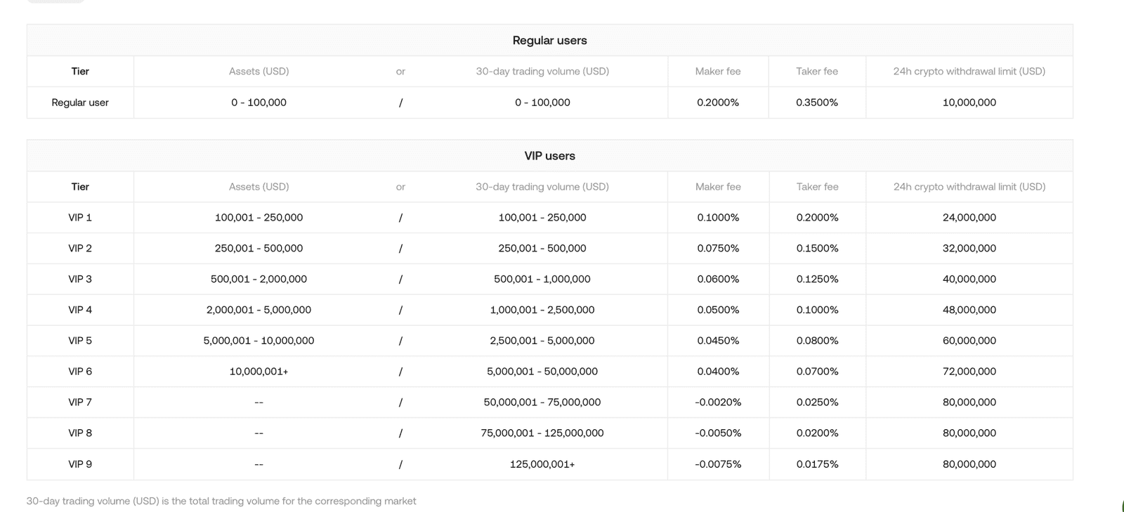Screen dimensions: 1124x512
Task: Select the VIP 7 tier cell
Action: 80,402
